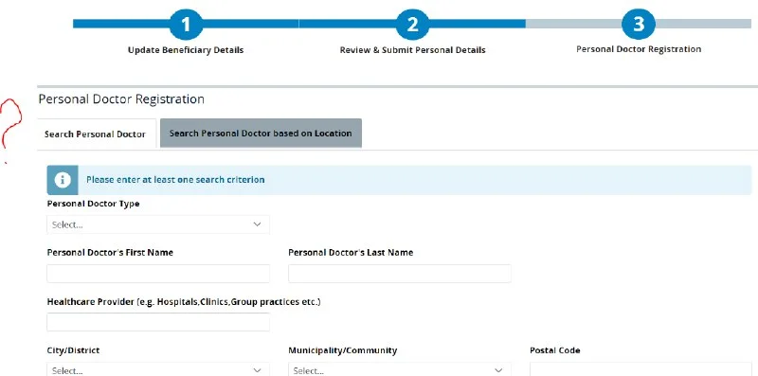Open Search Personal Doctor based on Location tab

[x=261, y=133]
